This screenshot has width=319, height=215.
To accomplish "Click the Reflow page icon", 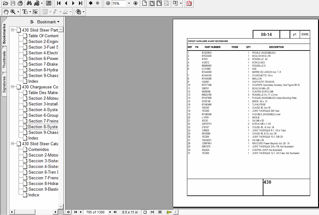I will click(x=166, y=3).
